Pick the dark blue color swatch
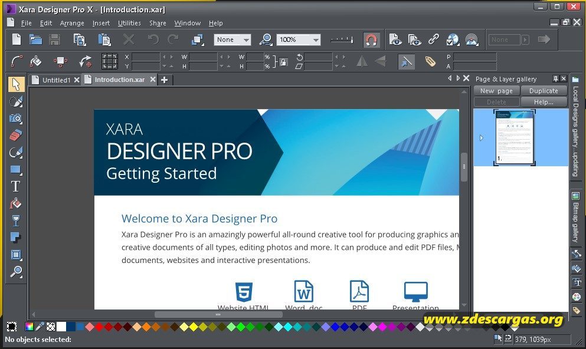 coord(71,327)
